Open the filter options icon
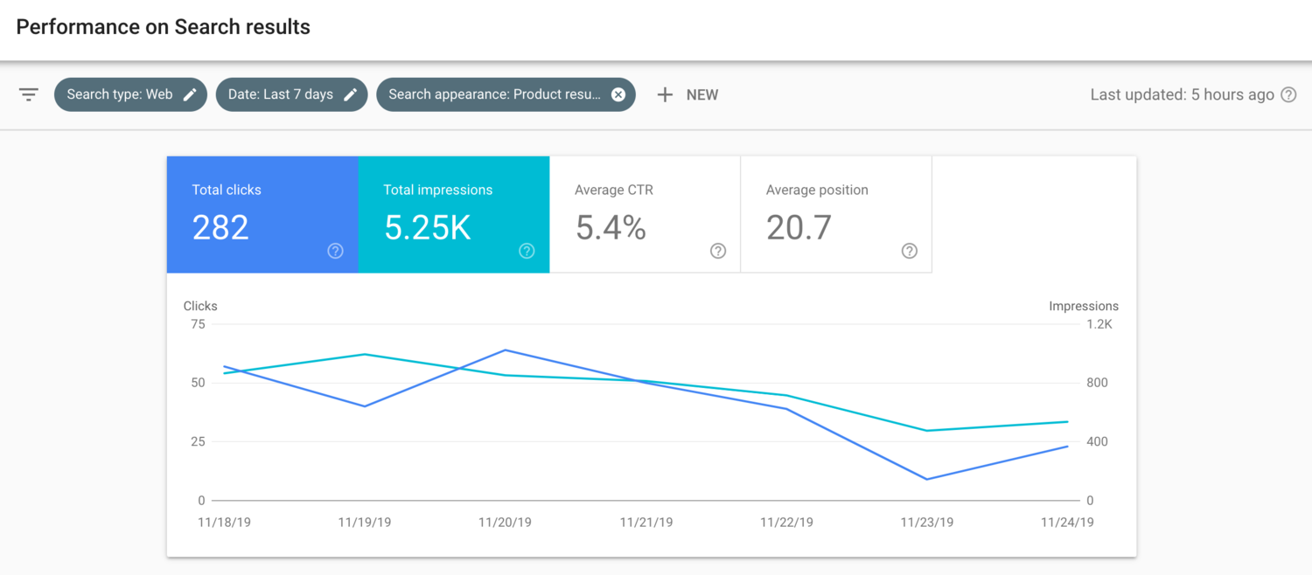The image size is (1312, 575). [x=29, y=94]
